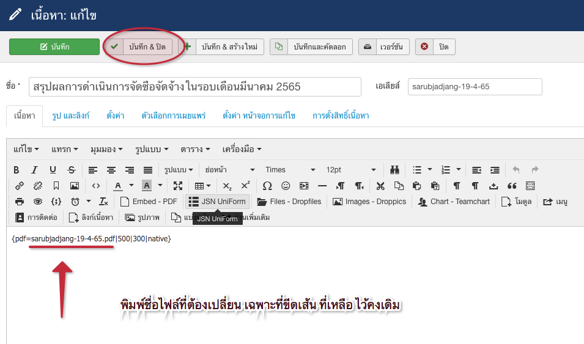Image resolution: width=584 pixels, height=344 pixels.
Task: Switch to the รูป และลิงก์ tab
Action: point(70,115)
